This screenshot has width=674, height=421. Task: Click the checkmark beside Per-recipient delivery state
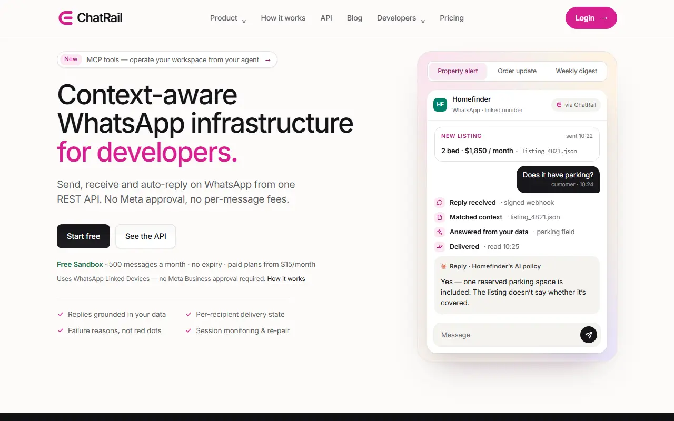pos(189,314)
